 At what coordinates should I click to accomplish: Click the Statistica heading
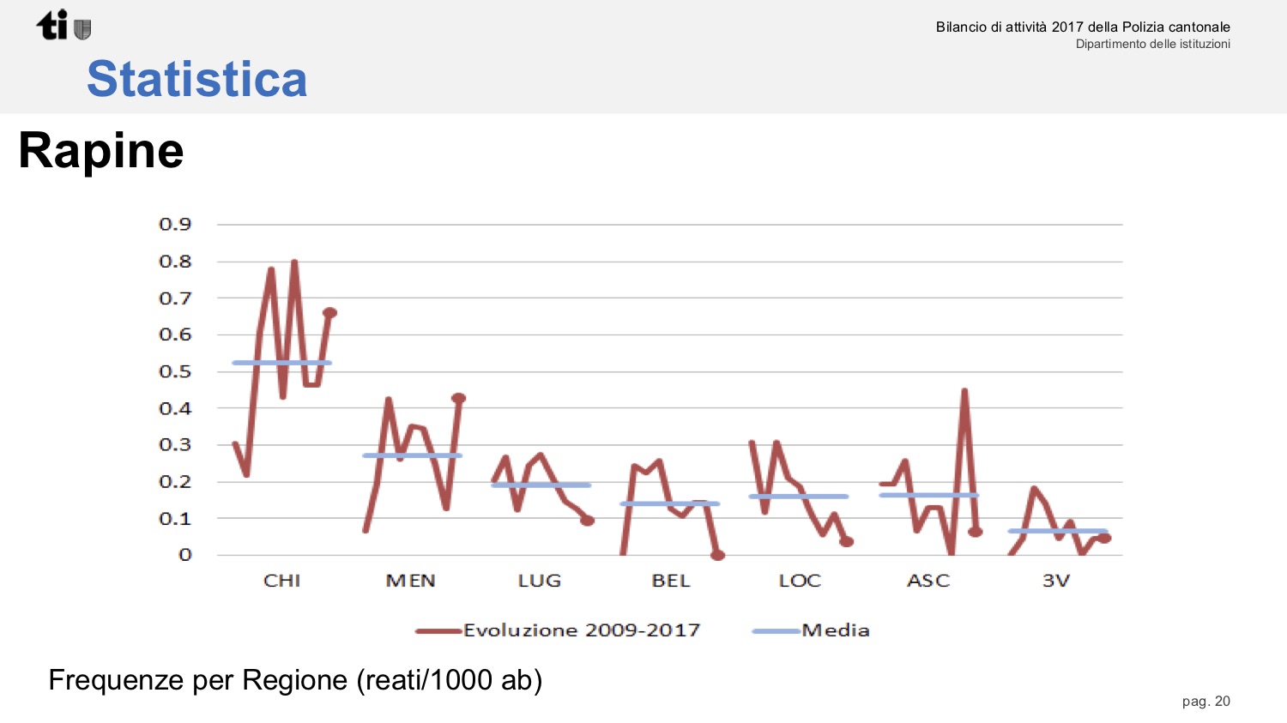(196, 79)
